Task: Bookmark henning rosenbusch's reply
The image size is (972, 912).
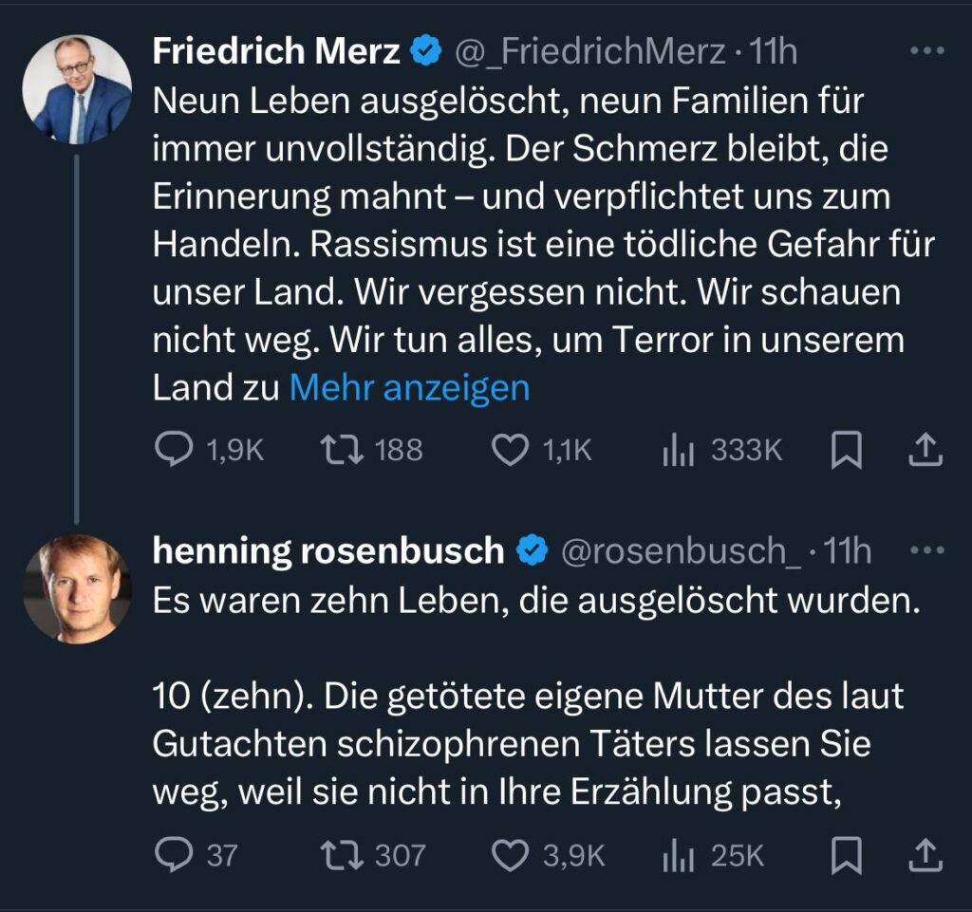Action: tap(846, 857)
